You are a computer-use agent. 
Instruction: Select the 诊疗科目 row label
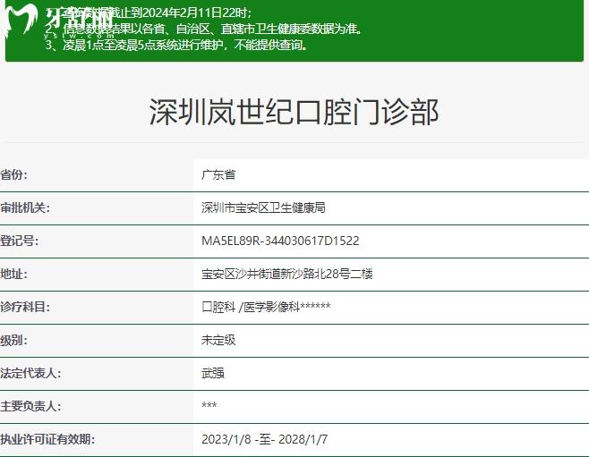click(x=25, y=307)
